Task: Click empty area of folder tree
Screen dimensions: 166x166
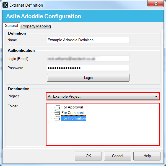Action: point(111,133)
